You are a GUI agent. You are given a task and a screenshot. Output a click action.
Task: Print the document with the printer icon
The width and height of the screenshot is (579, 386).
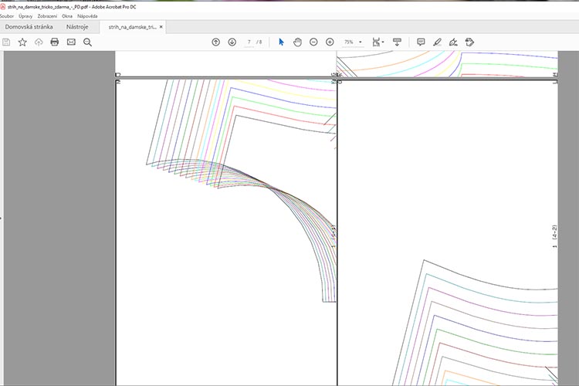click(55, 42)
